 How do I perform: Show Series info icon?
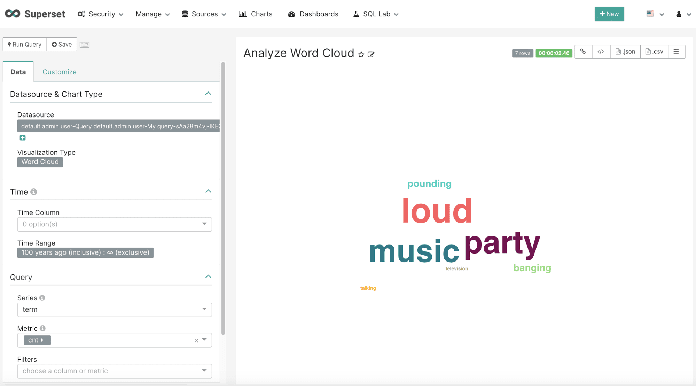tap(42, 298)
